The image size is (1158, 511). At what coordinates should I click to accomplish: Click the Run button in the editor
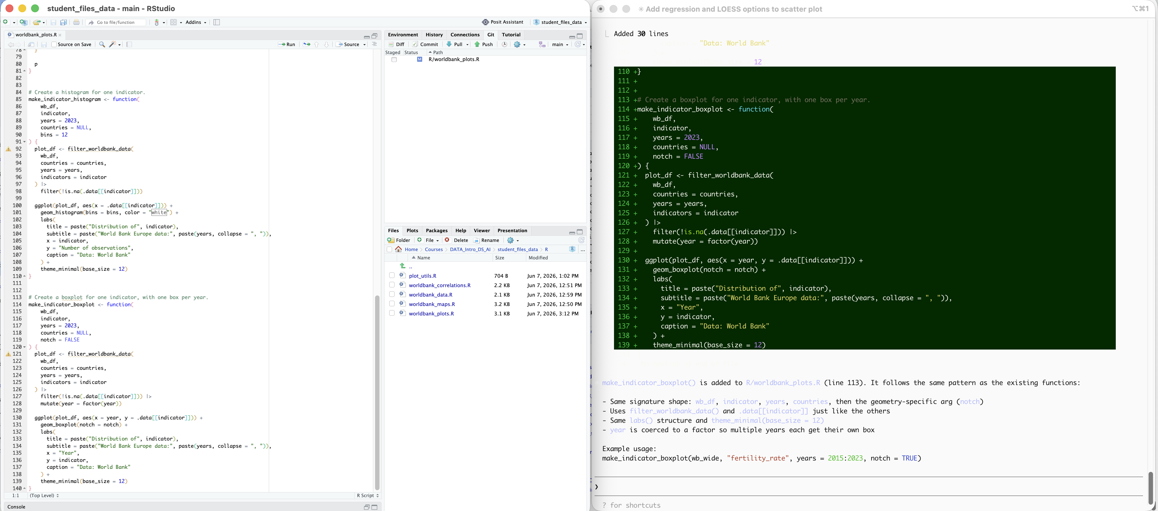tap(287, 44)
